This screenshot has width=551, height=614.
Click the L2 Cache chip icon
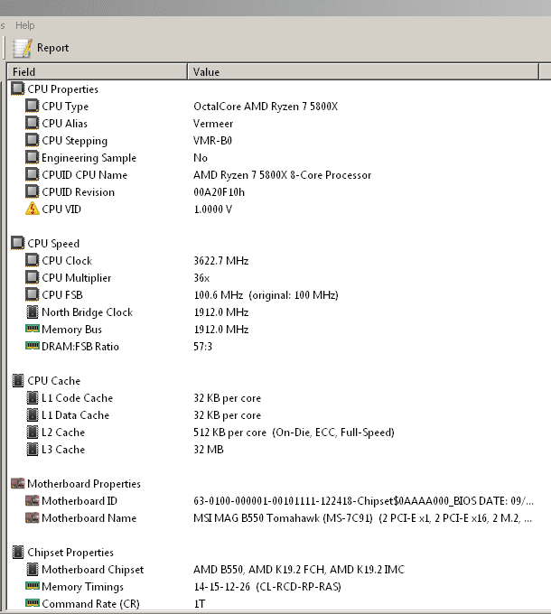pos(33,433)
